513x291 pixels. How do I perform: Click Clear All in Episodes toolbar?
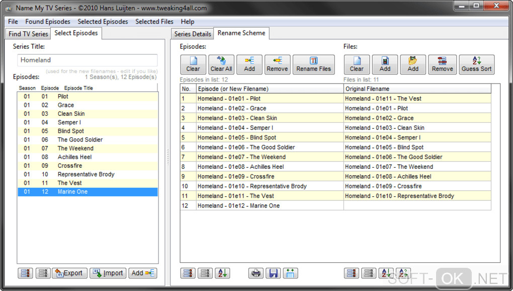coord(221,64)
